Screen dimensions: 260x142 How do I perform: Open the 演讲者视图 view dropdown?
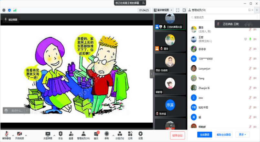point(163,10)
